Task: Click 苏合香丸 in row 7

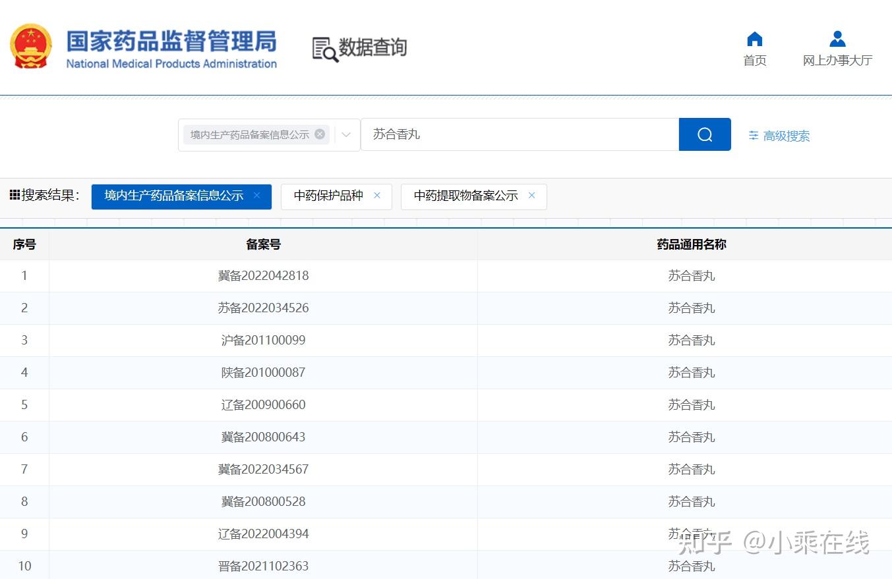Action: coord(692,470)
